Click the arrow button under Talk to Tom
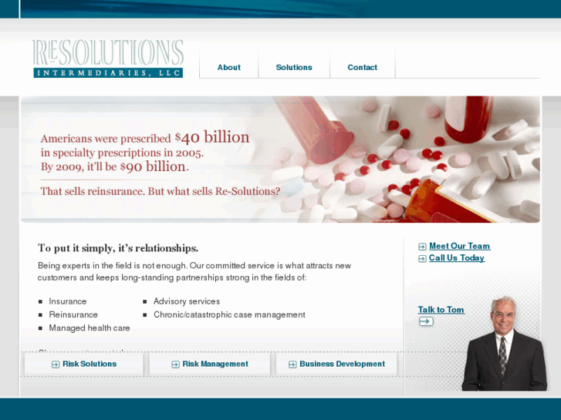The height and width of the screenshot is (420, 561). 426,321
